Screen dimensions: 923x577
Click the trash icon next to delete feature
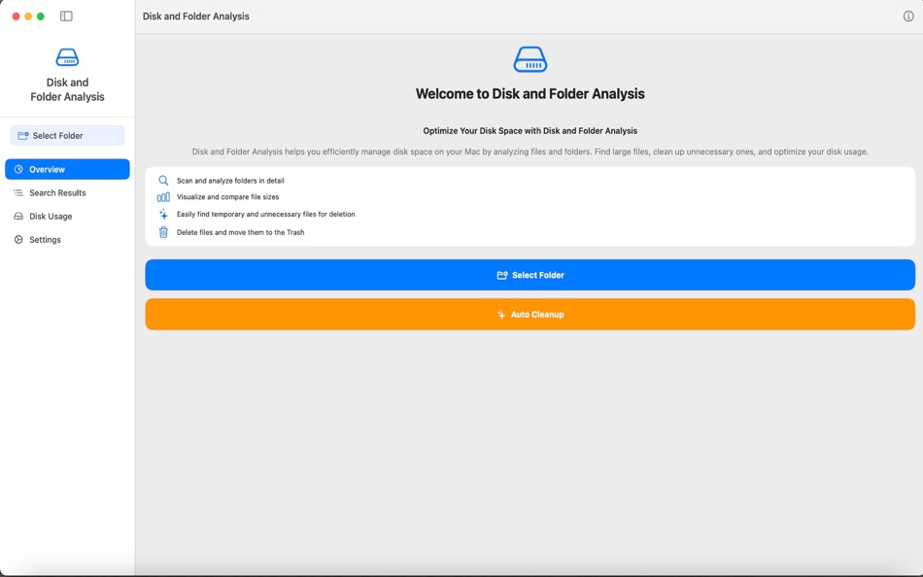162,232
